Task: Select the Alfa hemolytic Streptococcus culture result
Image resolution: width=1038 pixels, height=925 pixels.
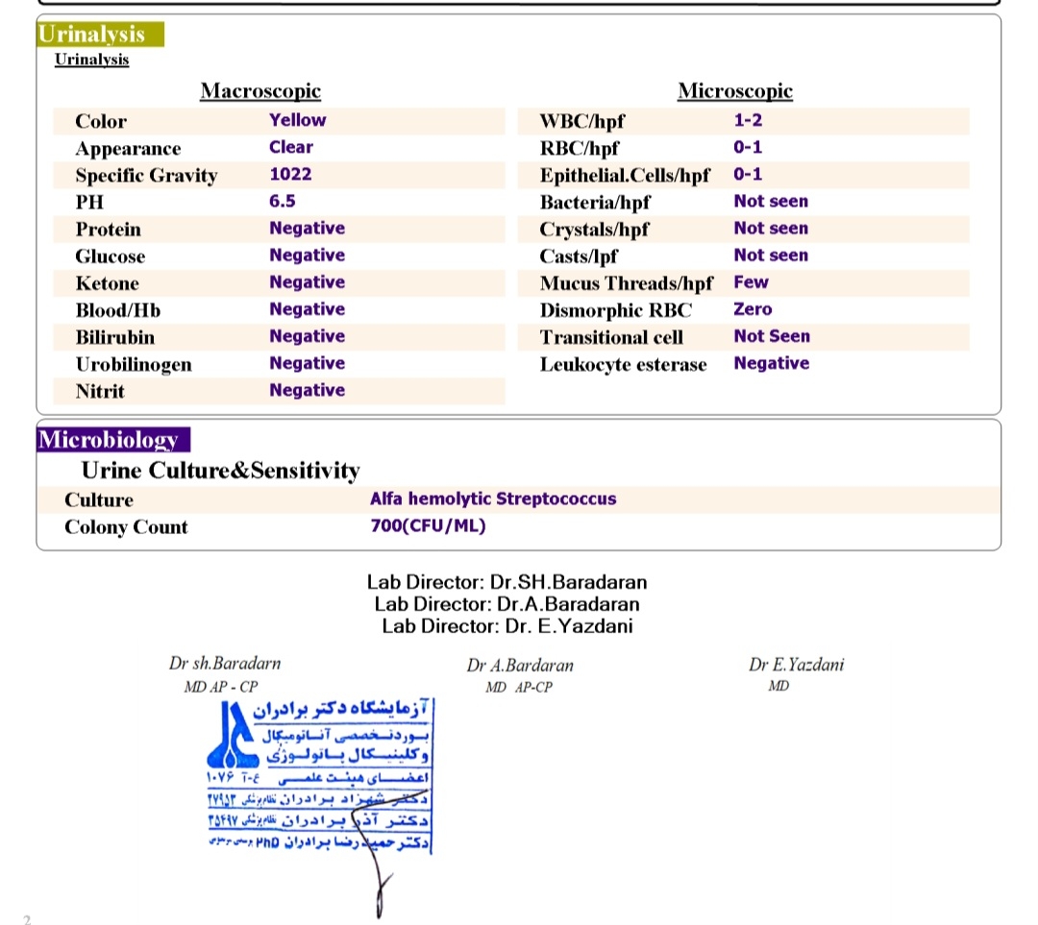Action: point(493,499)
